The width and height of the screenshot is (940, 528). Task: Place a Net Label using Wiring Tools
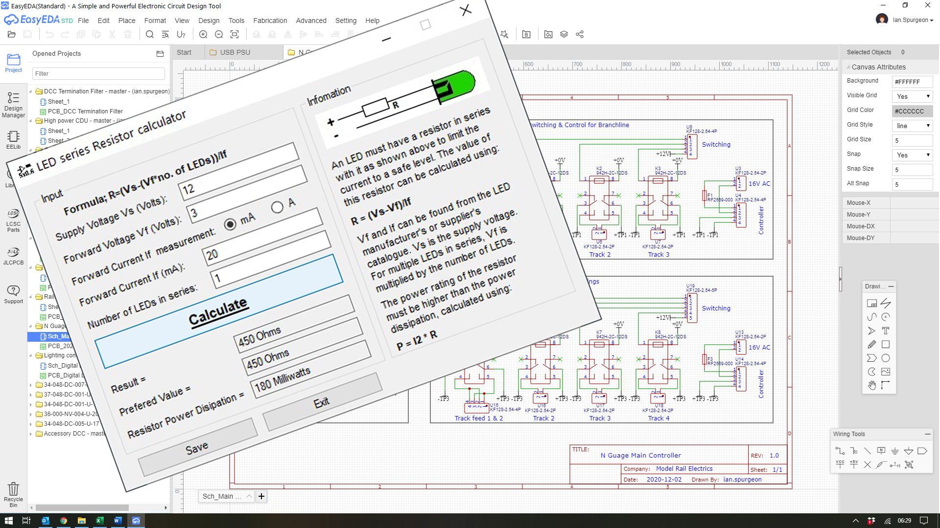881,451
